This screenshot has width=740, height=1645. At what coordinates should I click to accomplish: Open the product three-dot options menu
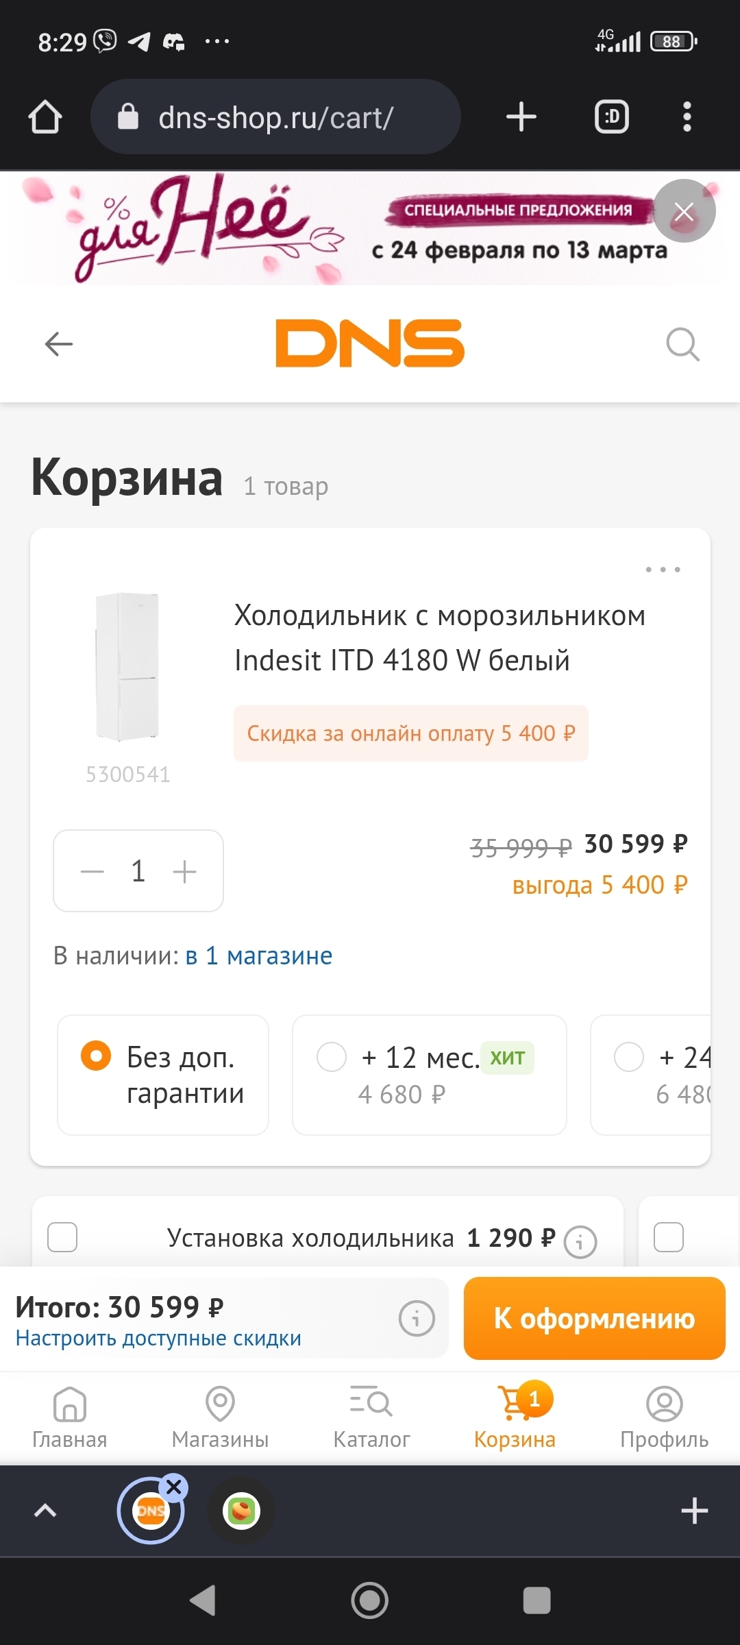[663, 570]
